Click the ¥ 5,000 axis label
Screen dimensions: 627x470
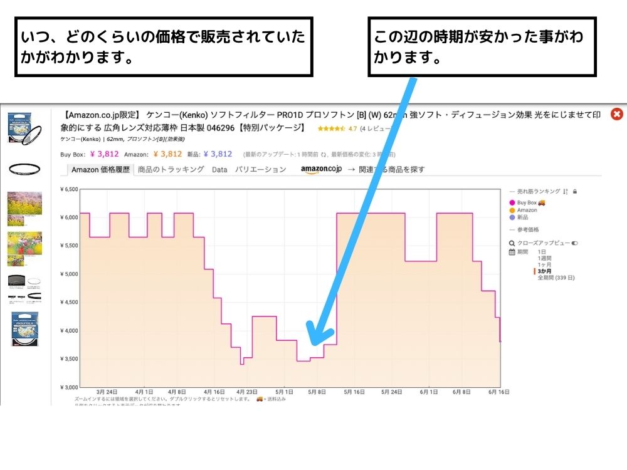tap(69, 274)
